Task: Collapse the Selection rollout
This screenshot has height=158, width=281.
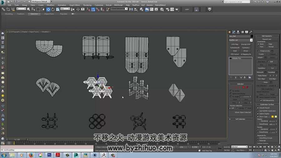Action: click(240, 84)
